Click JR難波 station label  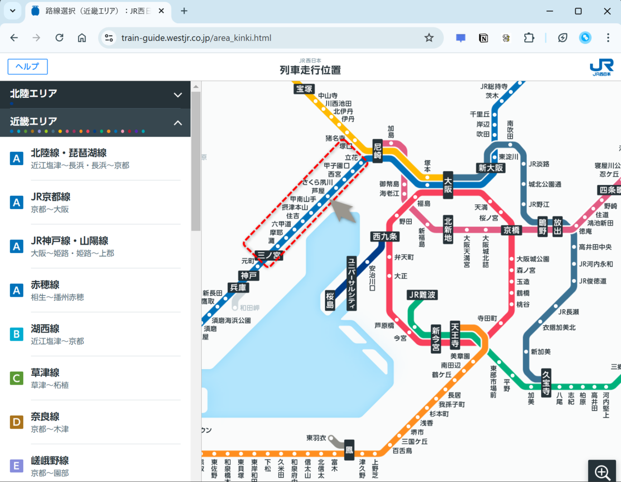[x=422, y=295]
